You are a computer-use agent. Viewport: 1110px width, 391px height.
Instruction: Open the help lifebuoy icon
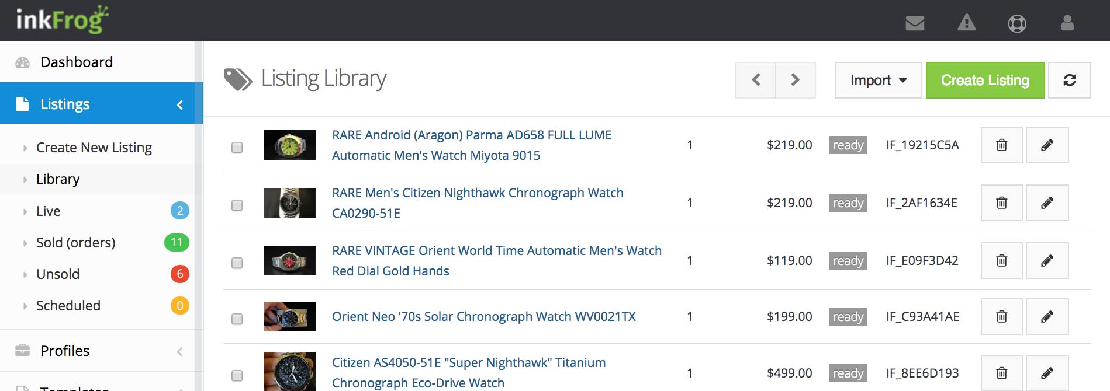tap(1017, 23)
